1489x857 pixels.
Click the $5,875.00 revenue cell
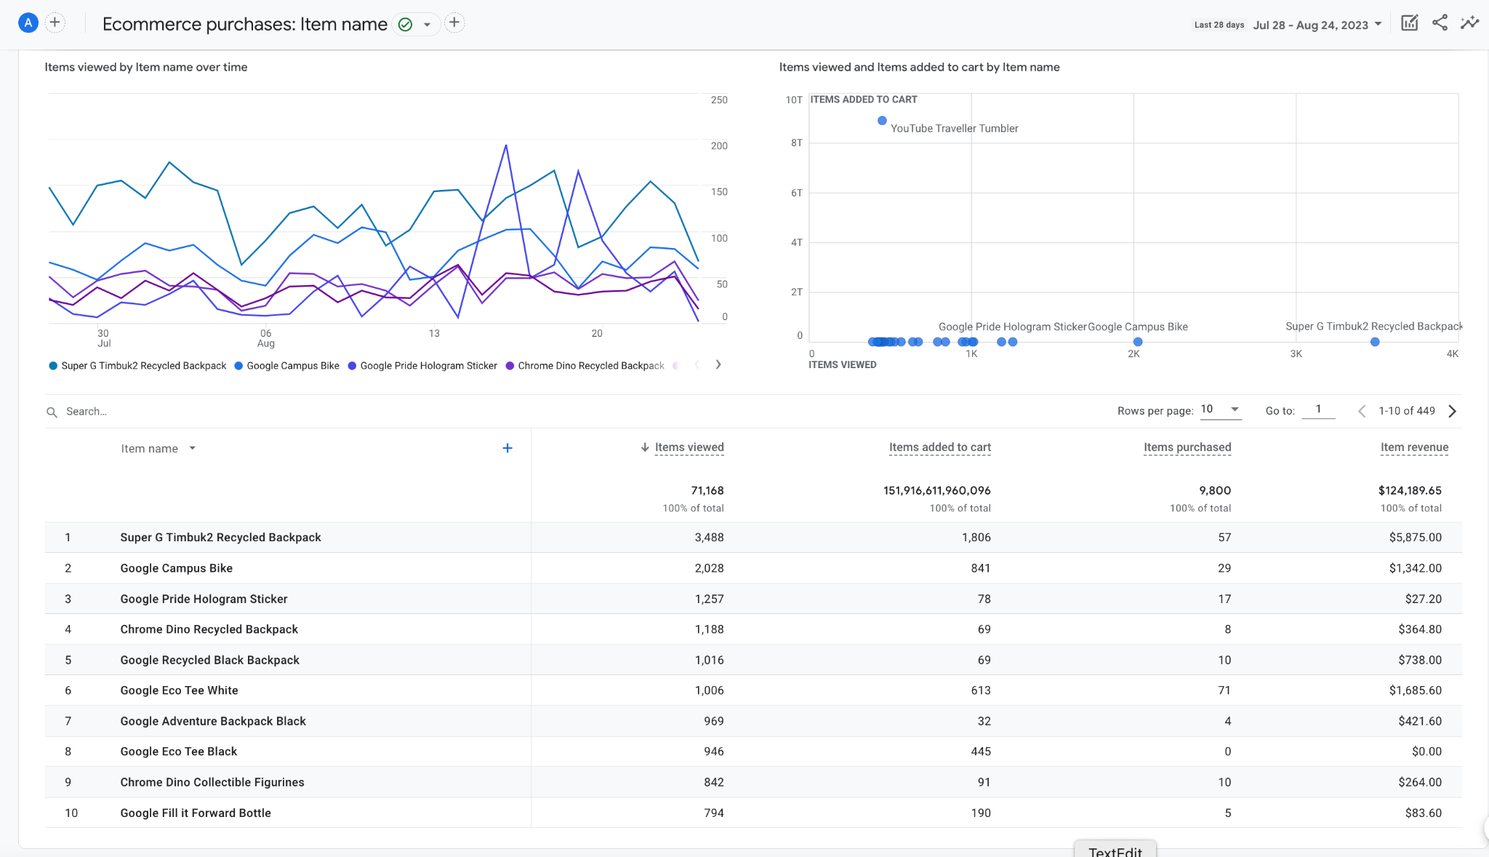[1415, 538]
